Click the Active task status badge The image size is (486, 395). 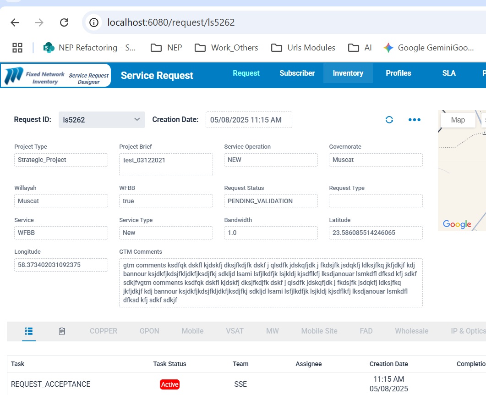(169, 384)
